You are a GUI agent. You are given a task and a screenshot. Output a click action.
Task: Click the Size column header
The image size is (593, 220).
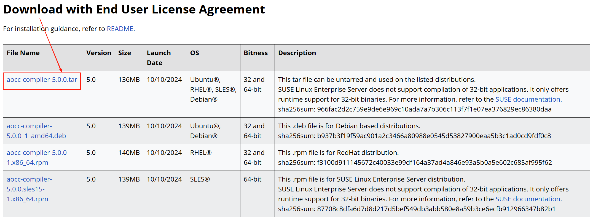[125, 53]
